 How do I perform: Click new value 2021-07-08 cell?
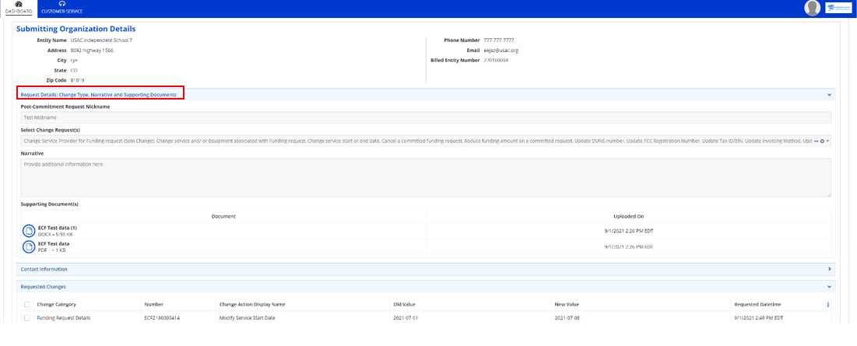click(567, 318)
